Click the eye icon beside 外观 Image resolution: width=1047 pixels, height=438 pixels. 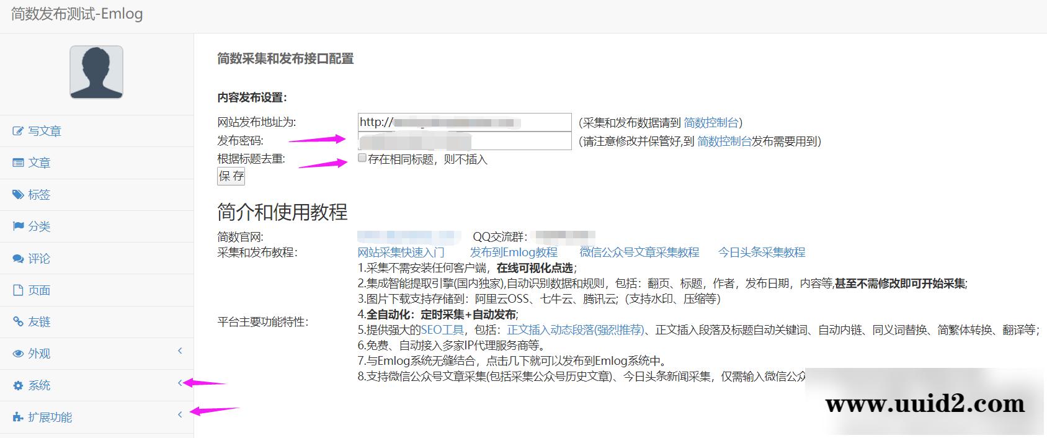[x=18, y=354]
